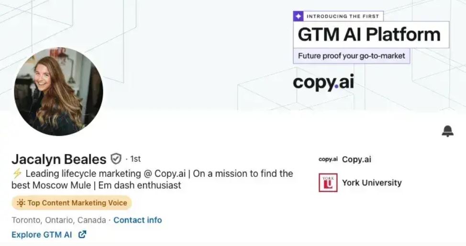Click the lightbulb icon in the Top Voice badge
Image resolution: width=466 pixels, height=246 pixels.
[21, 203]
